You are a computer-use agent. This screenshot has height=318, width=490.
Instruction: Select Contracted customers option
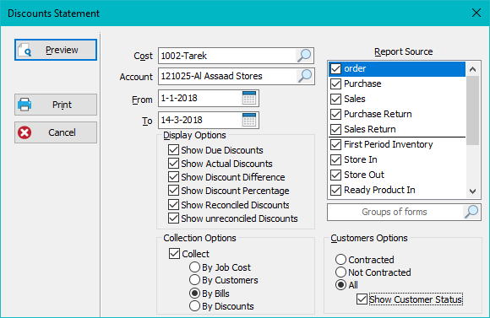[x=341, y=259]
